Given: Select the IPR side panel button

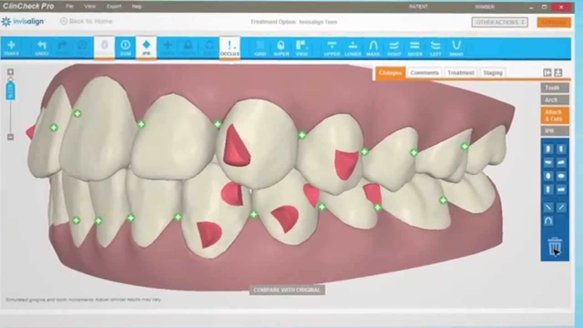Looking at the screenshot, I should 555,131.
